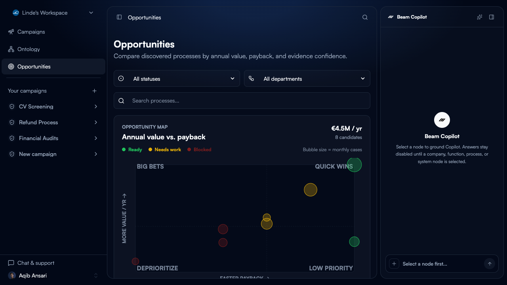This screenshot has height=285, width=507.
Task: Click the Chat & support speech bubble icon
Action: point(11,263)
